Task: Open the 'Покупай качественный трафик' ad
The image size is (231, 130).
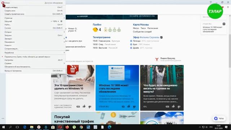Action: pos(95,118)
